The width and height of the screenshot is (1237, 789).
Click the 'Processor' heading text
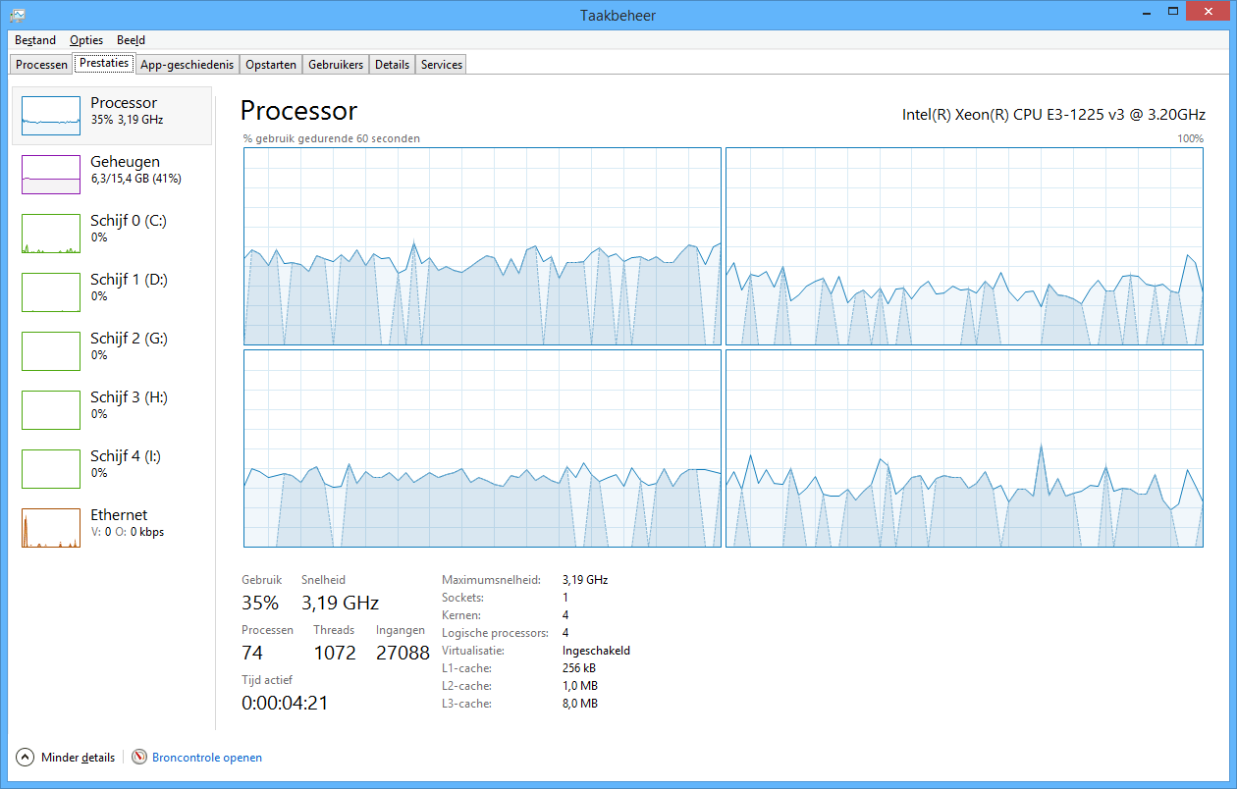pyautogui.click(x=298, y=110)
